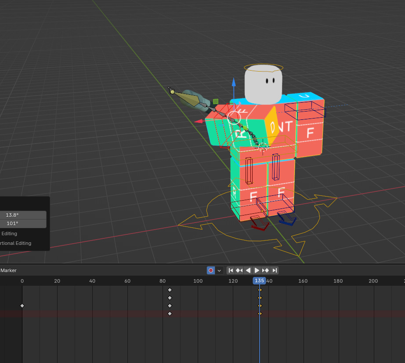Viewport: 405px width, 363px height.
Task: Enable automatic keyframe recording
Action: tap(210, 270)
